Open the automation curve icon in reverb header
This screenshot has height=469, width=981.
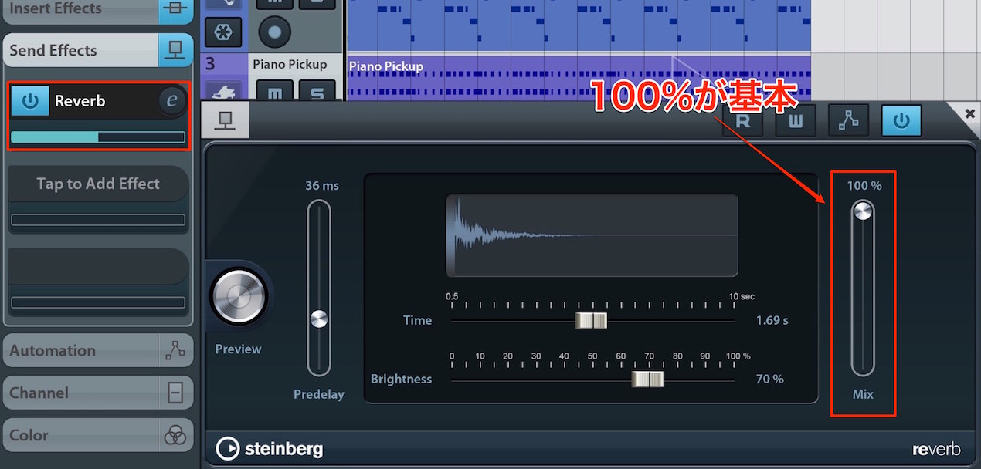click(x=848, y=122)
